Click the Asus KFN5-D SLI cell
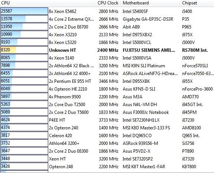 coord(139,89)
